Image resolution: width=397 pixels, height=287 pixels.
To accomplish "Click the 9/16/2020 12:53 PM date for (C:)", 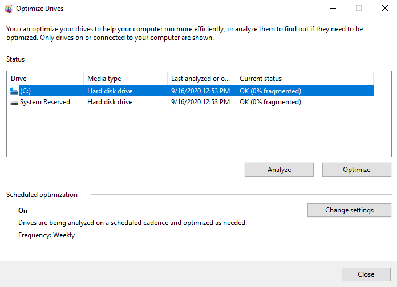I will (x=200, y=91).
